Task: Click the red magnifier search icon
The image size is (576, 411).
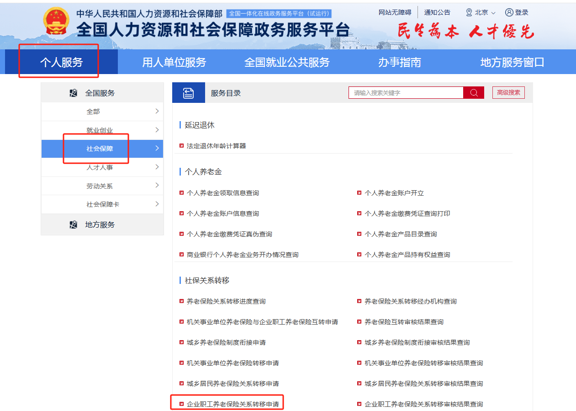Action: 473,93
